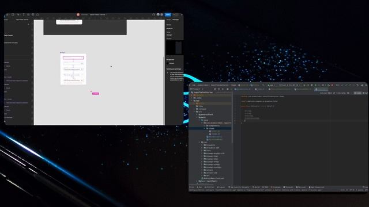Switch to the Design tab in Figma
Viewport: 369px width, 207px height.
(x=169, y=20)
